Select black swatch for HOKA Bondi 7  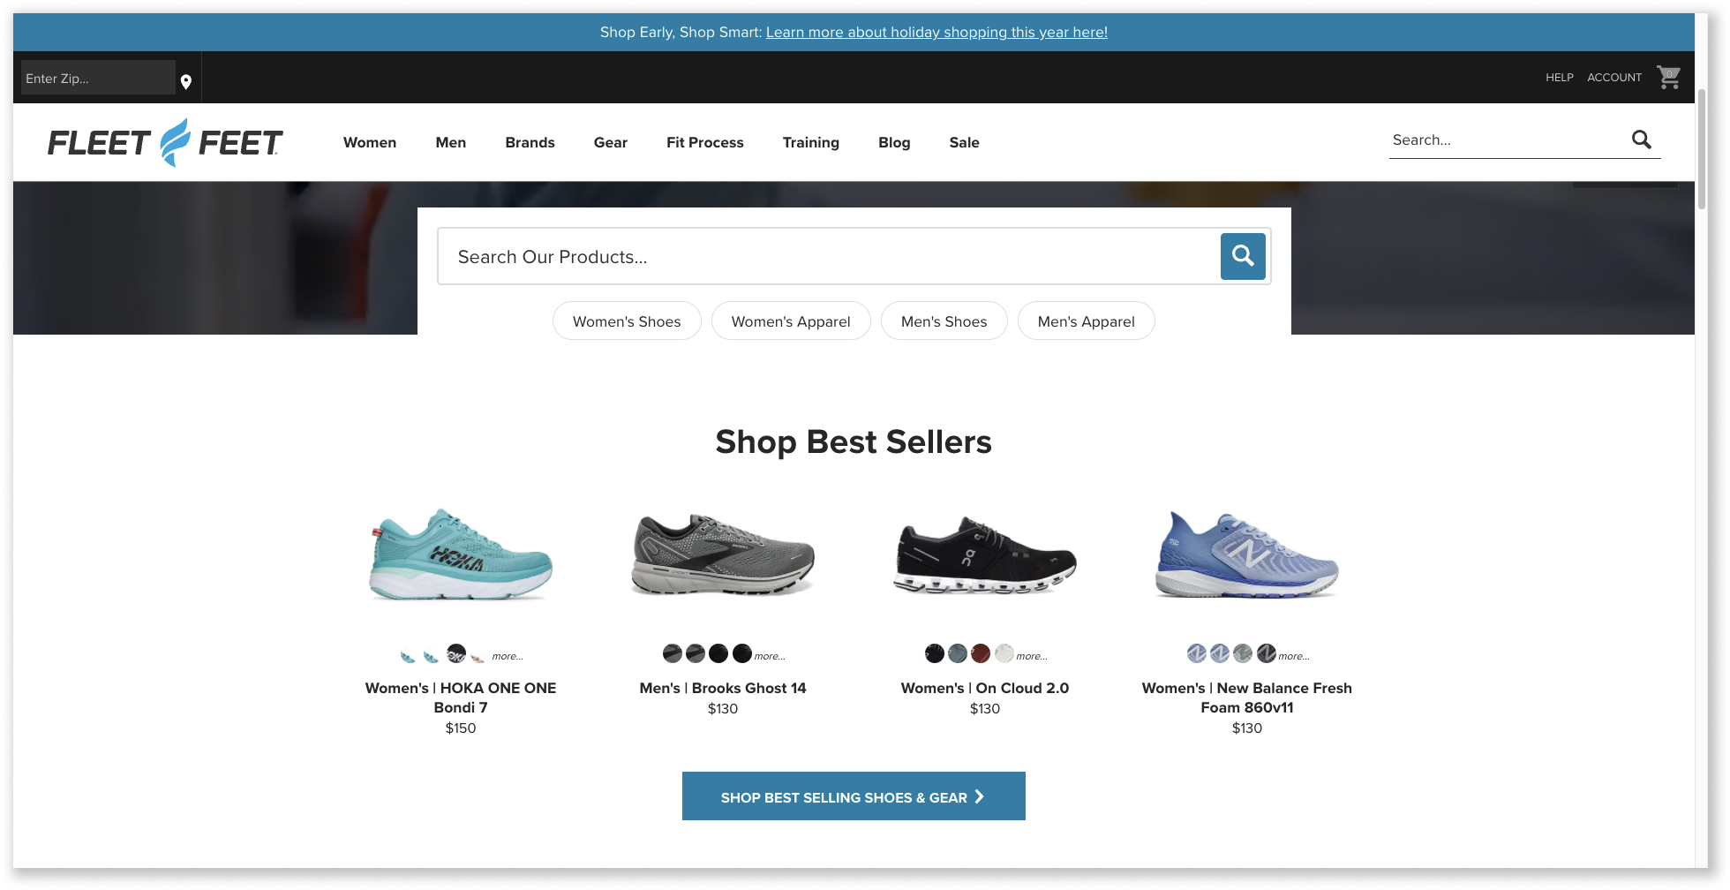pyautogui.click(x=455, y=653)
